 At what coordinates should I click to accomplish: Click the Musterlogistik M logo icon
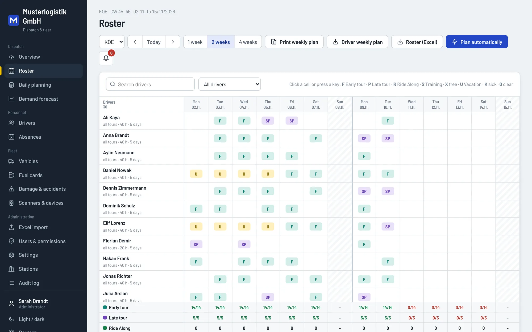point(14,20)
